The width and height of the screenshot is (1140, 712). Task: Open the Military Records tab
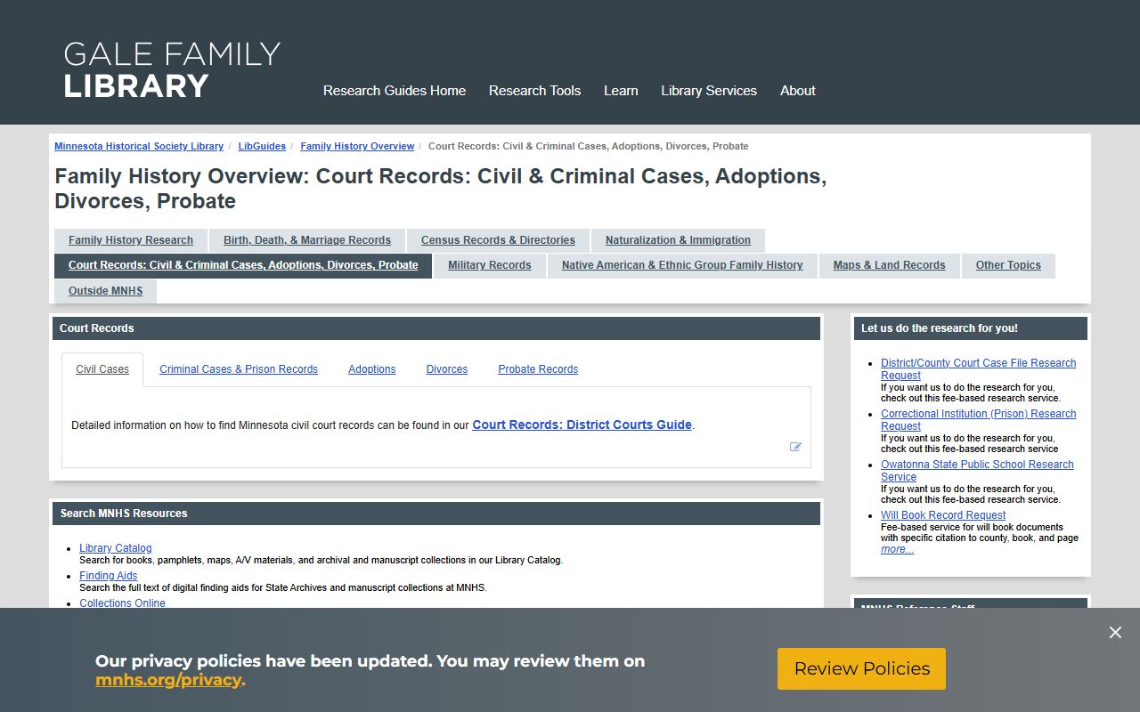coord(490,265)
